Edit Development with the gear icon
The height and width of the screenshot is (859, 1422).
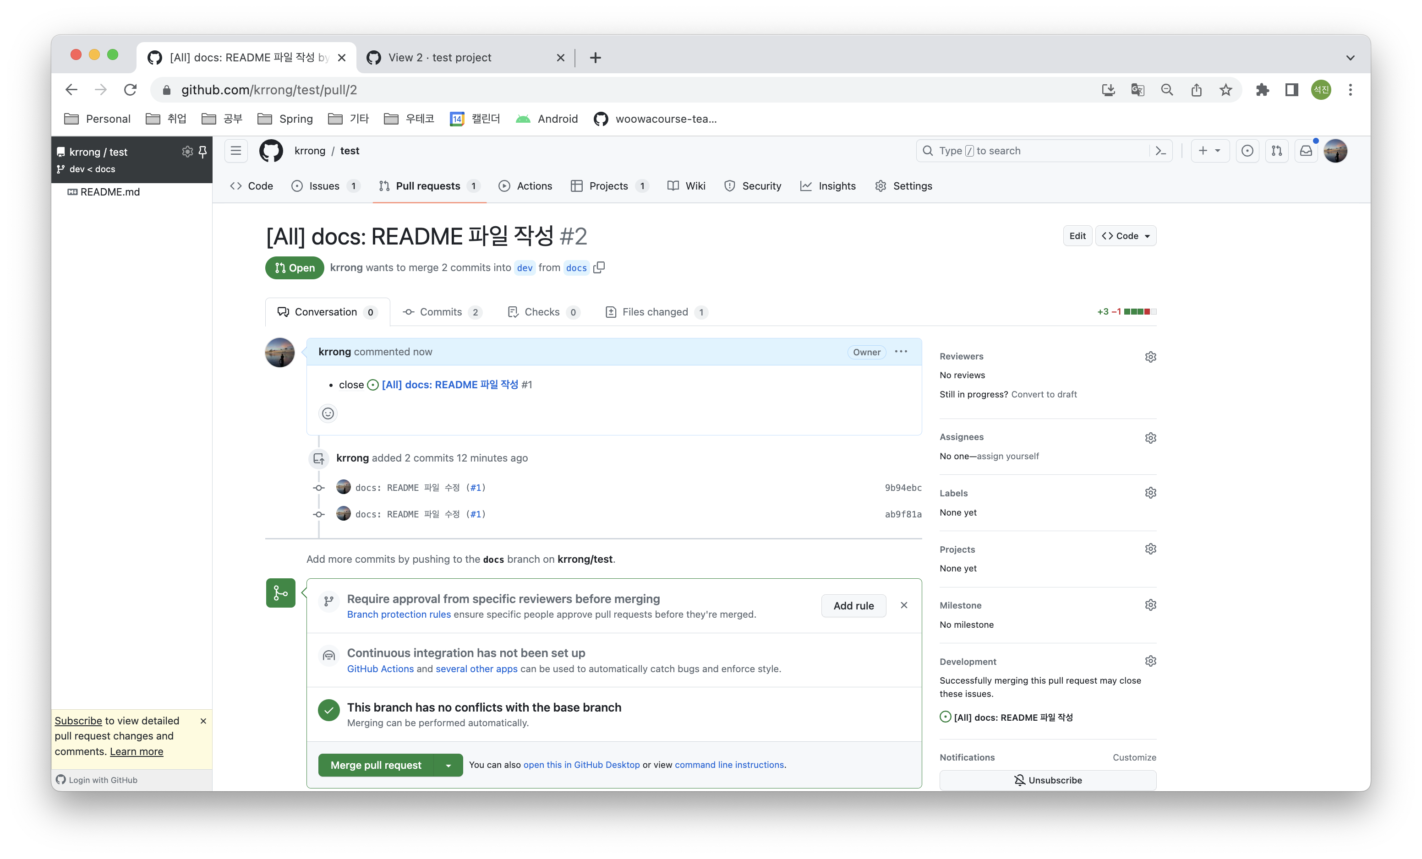pyautogui.click(x=1150, y=662)
